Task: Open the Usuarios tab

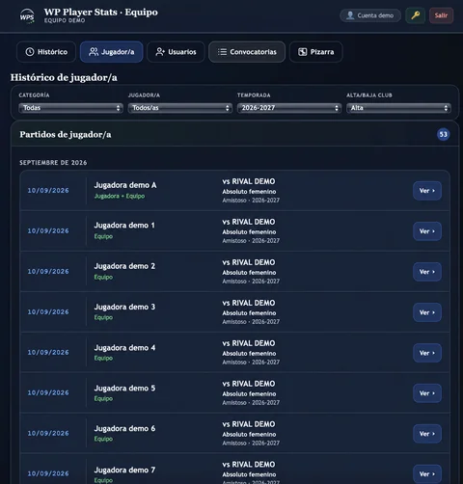Action: tap(176, 52)
